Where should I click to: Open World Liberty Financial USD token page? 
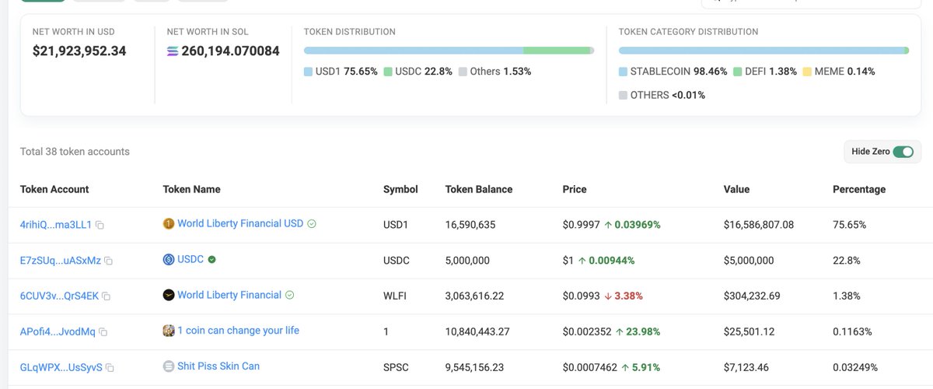tap(240, 224)
